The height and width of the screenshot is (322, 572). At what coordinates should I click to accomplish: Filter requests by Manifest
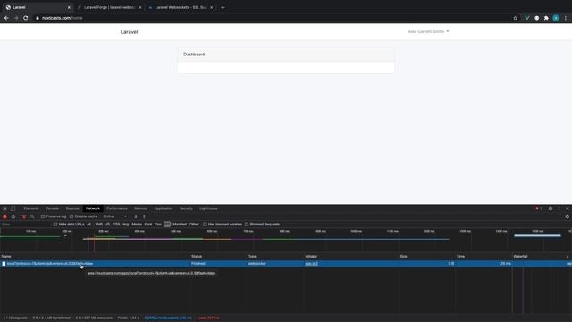coord(180,225)
